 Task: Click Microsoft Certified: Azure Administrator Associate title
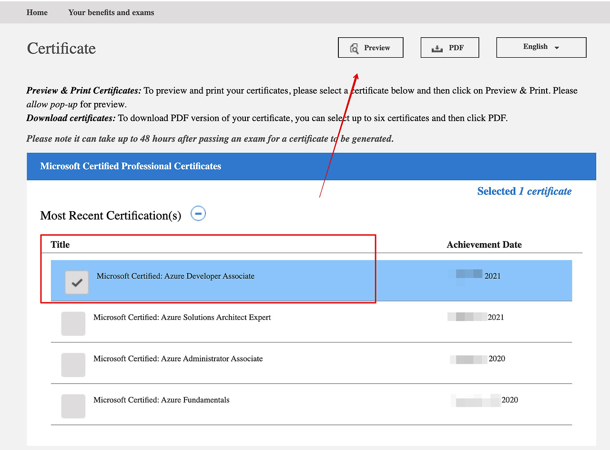click(x=178, y=358)
